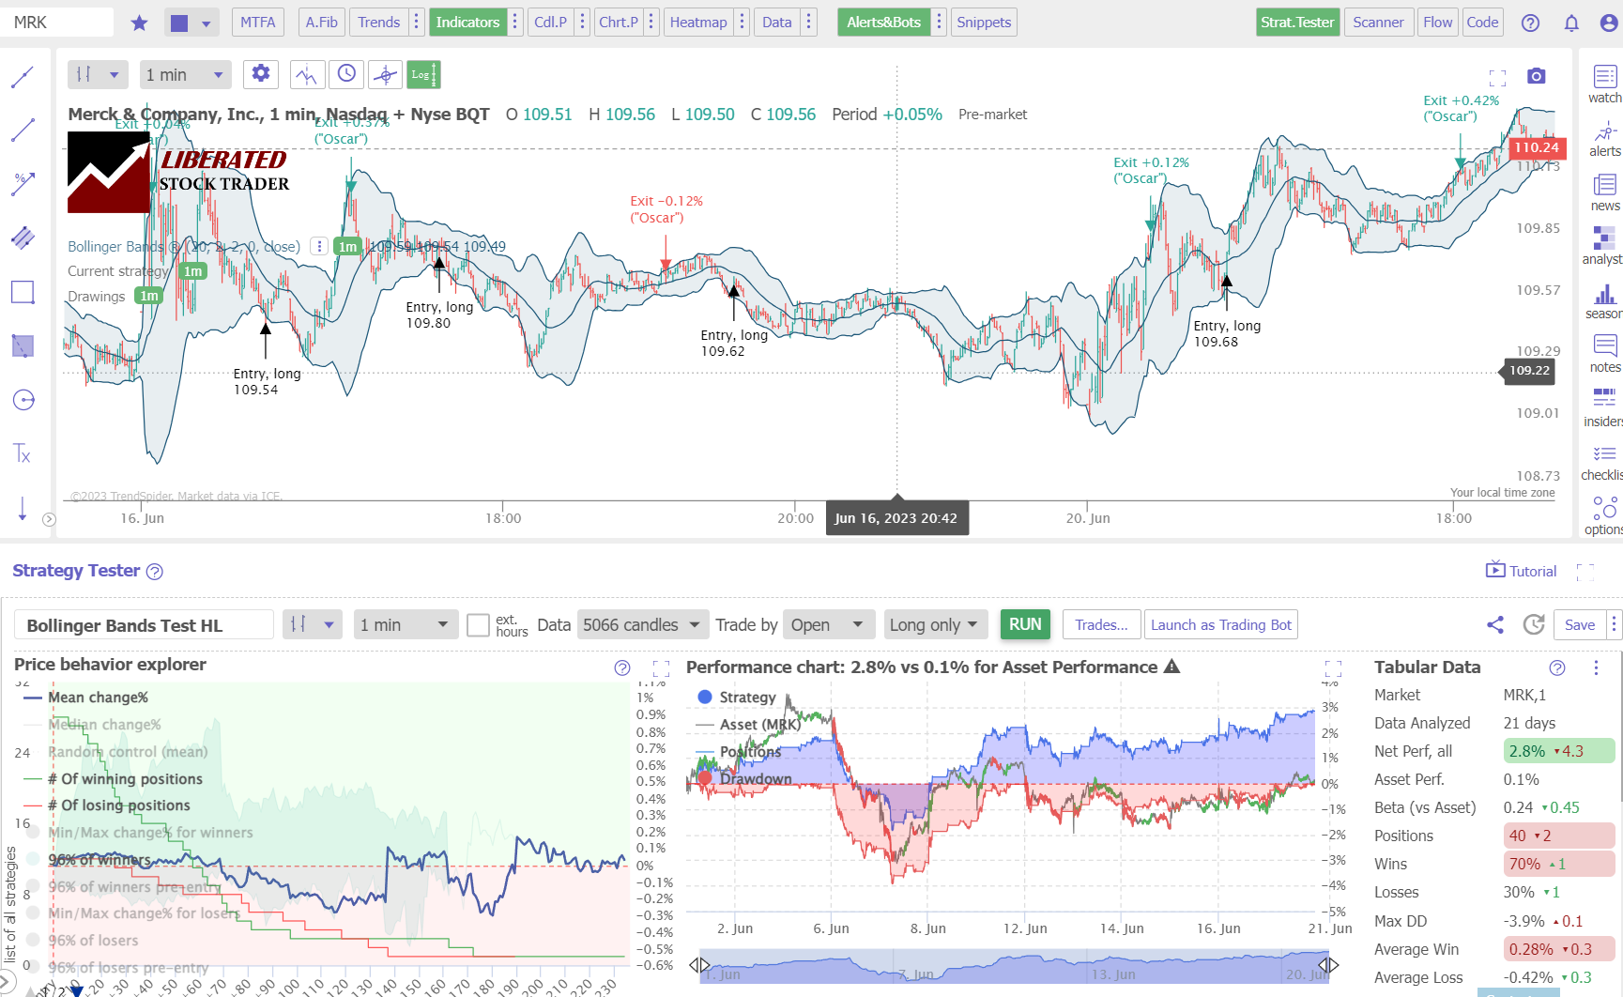1623x997 pixels.
Task: Open the Trades... dialog
Action: (x=1101, y=624)
